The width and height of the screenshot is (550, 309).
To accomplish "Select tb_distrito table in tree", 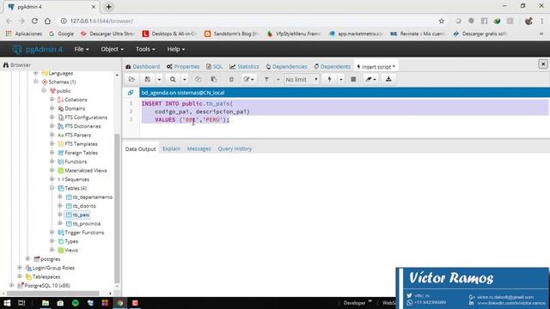I will coord(84,206).
